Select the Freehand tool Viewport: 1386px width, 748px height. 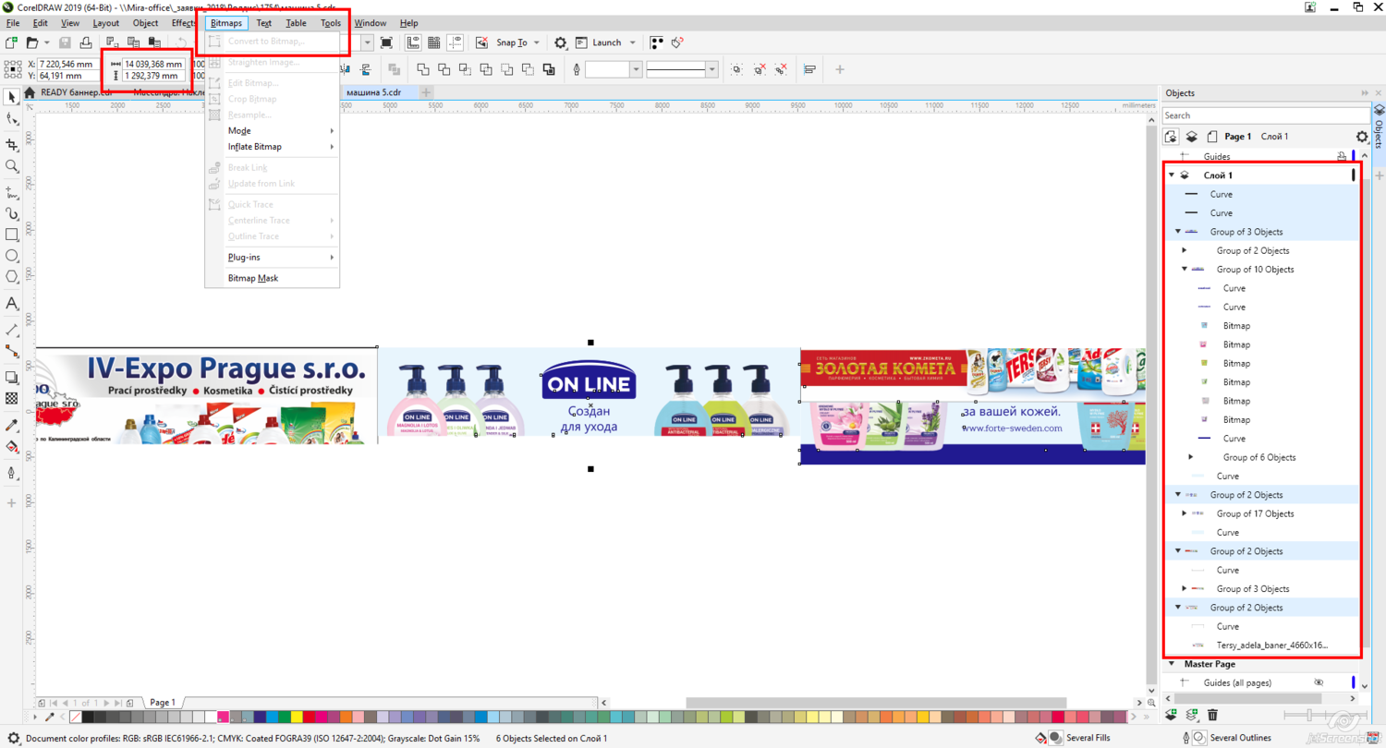[12, 192]
